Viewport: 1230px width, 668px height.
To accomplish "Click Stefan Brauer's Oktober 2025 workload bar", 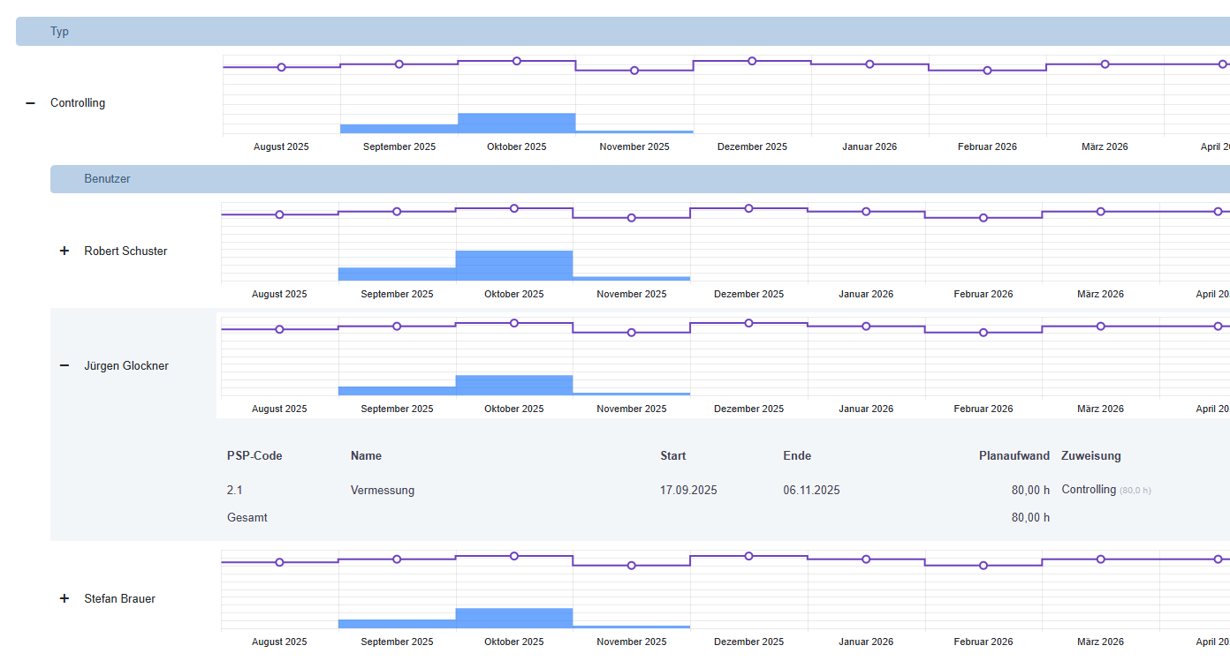I will (514, 619).
